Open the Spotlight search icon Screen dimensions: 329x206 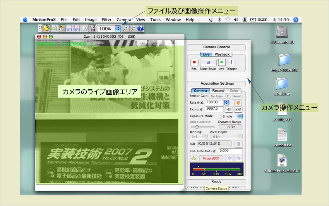click(x=296, y=20)
